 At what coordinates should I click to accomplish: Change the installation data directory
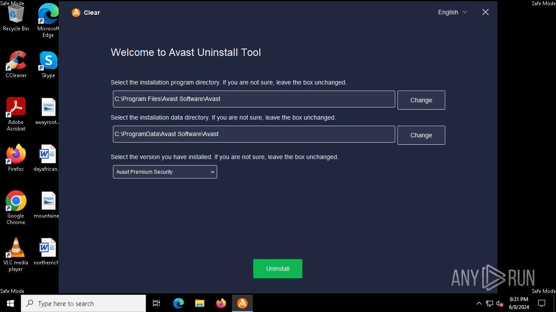click(x=421, y=135)
